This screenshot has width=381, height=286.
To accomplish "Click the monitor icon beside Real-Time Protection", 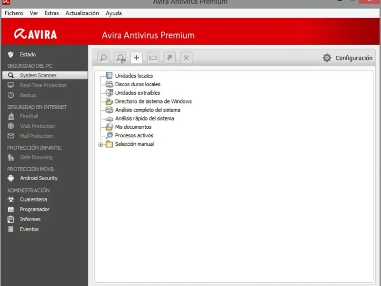I will (x=10, y=85).
